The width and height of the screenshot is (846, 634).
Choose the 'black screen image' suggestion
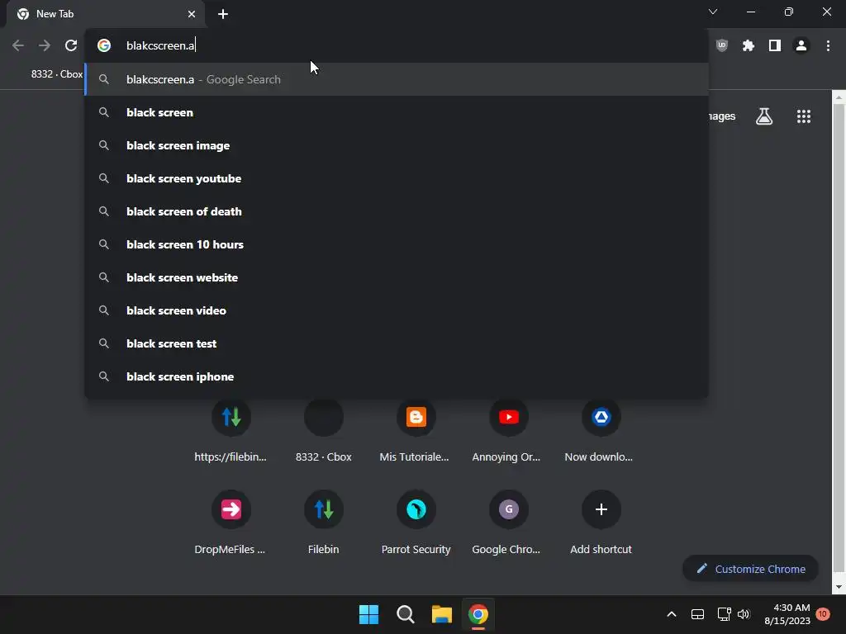pyautogui.click(x=397, y=145)
